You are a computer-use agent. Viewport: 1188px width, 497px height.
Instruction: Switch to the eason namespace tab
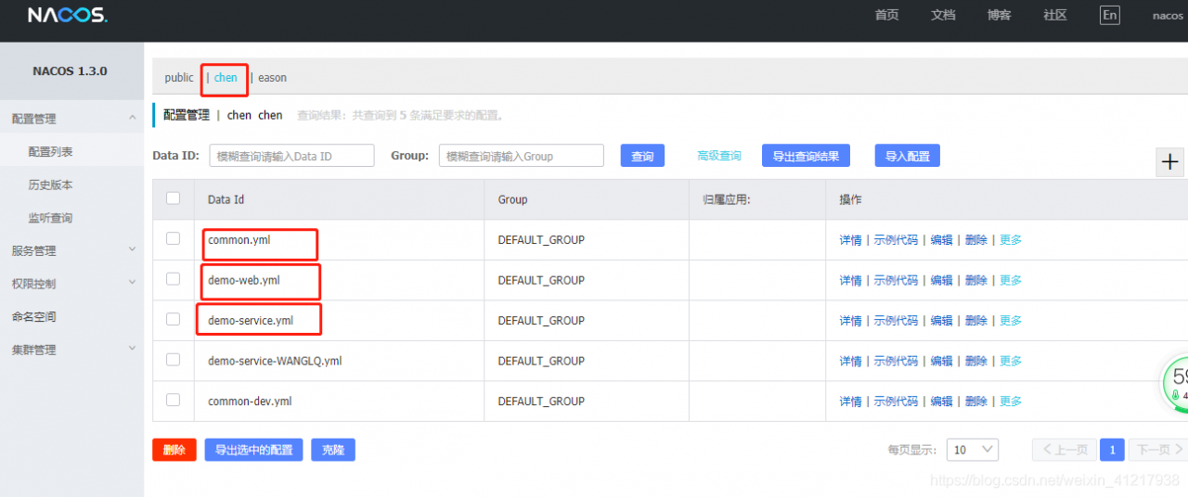[272, 78]
